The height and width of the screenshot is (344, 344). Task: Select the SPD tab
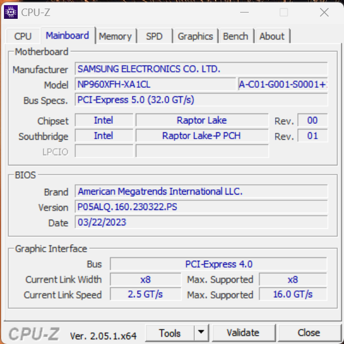(x=154, y=37)
